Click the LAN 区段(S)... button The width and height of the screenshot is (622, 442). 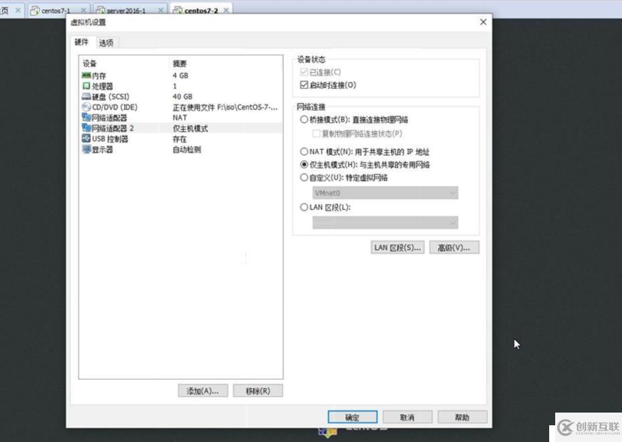pyautogui.click(x=398, y=247)
